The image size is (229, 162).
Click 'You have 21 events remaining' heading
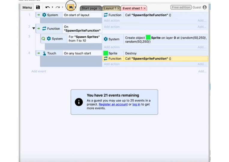pyautogui.click(x=113, y=95)
